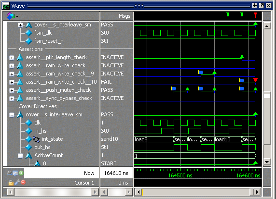
Task: Expand the top cover__s_interleave_sm row
Action: tap(20, 25)
